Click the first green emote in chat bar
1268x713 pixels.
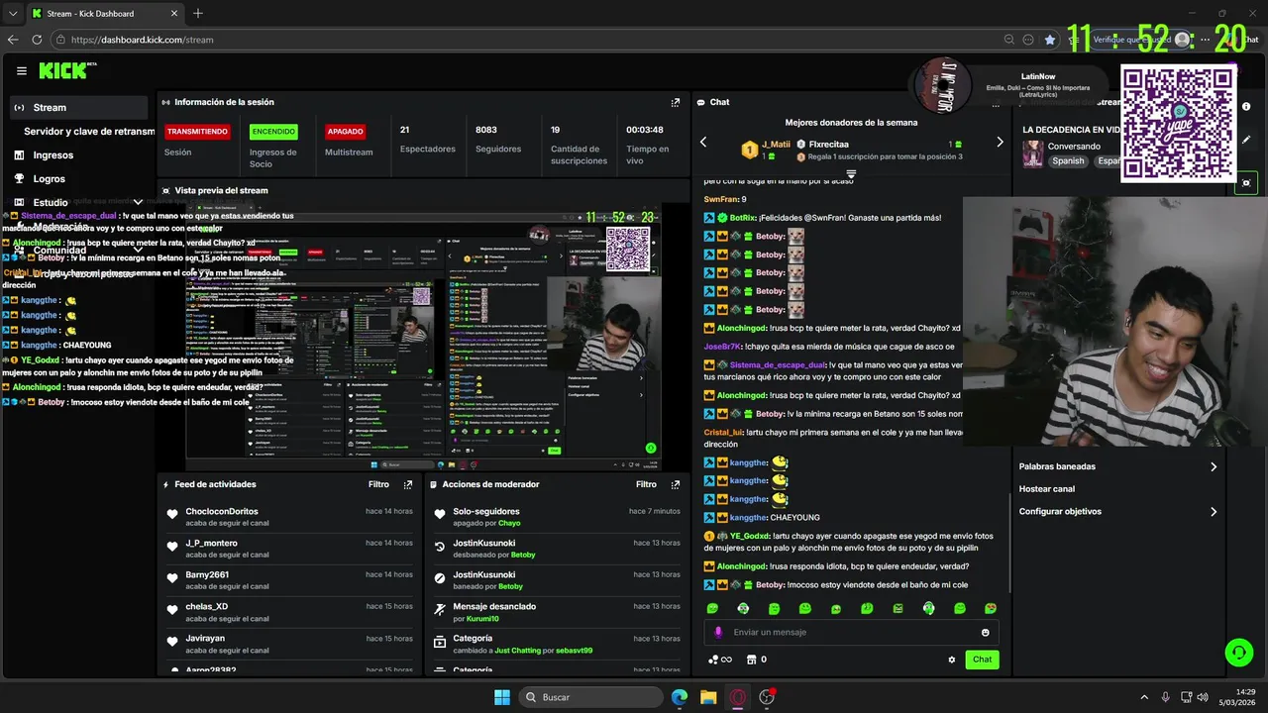click(x=712, y=608)
